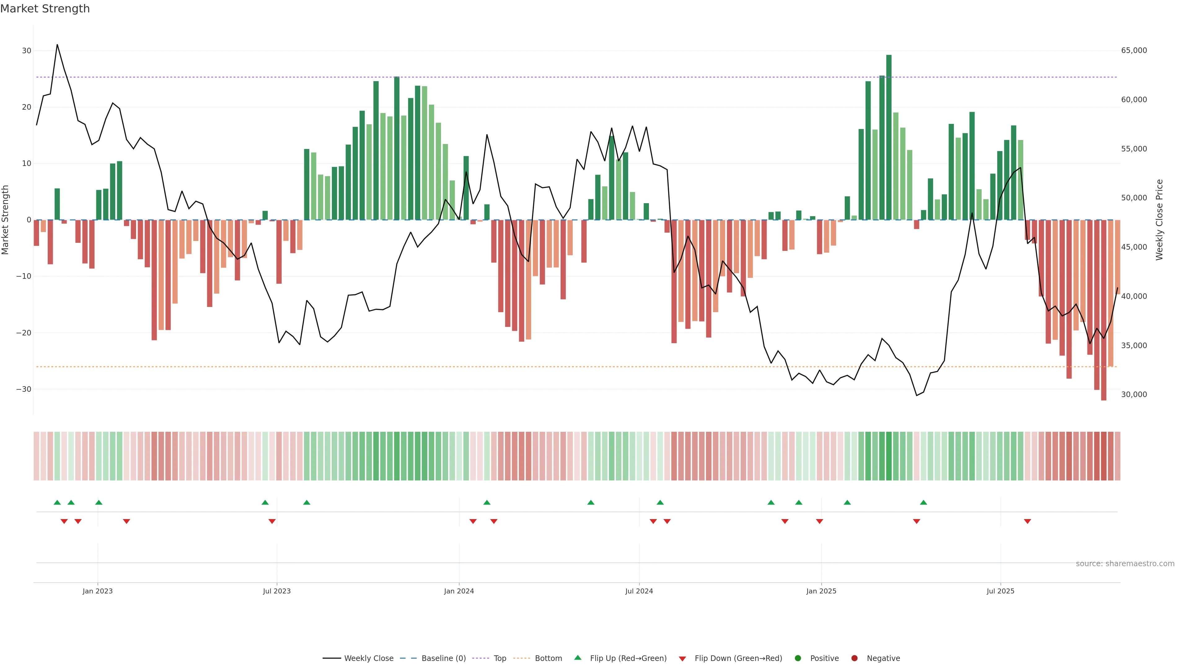Click the last red flip-down marker after Jul 2025
This screenshot has height=669, width=1190.
(x=1027, y=521)
